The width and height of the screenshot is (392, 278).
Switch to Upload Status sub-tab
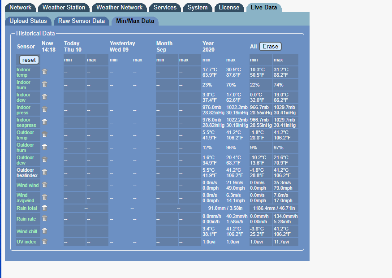pyautogui.click(x=28, y=21)
